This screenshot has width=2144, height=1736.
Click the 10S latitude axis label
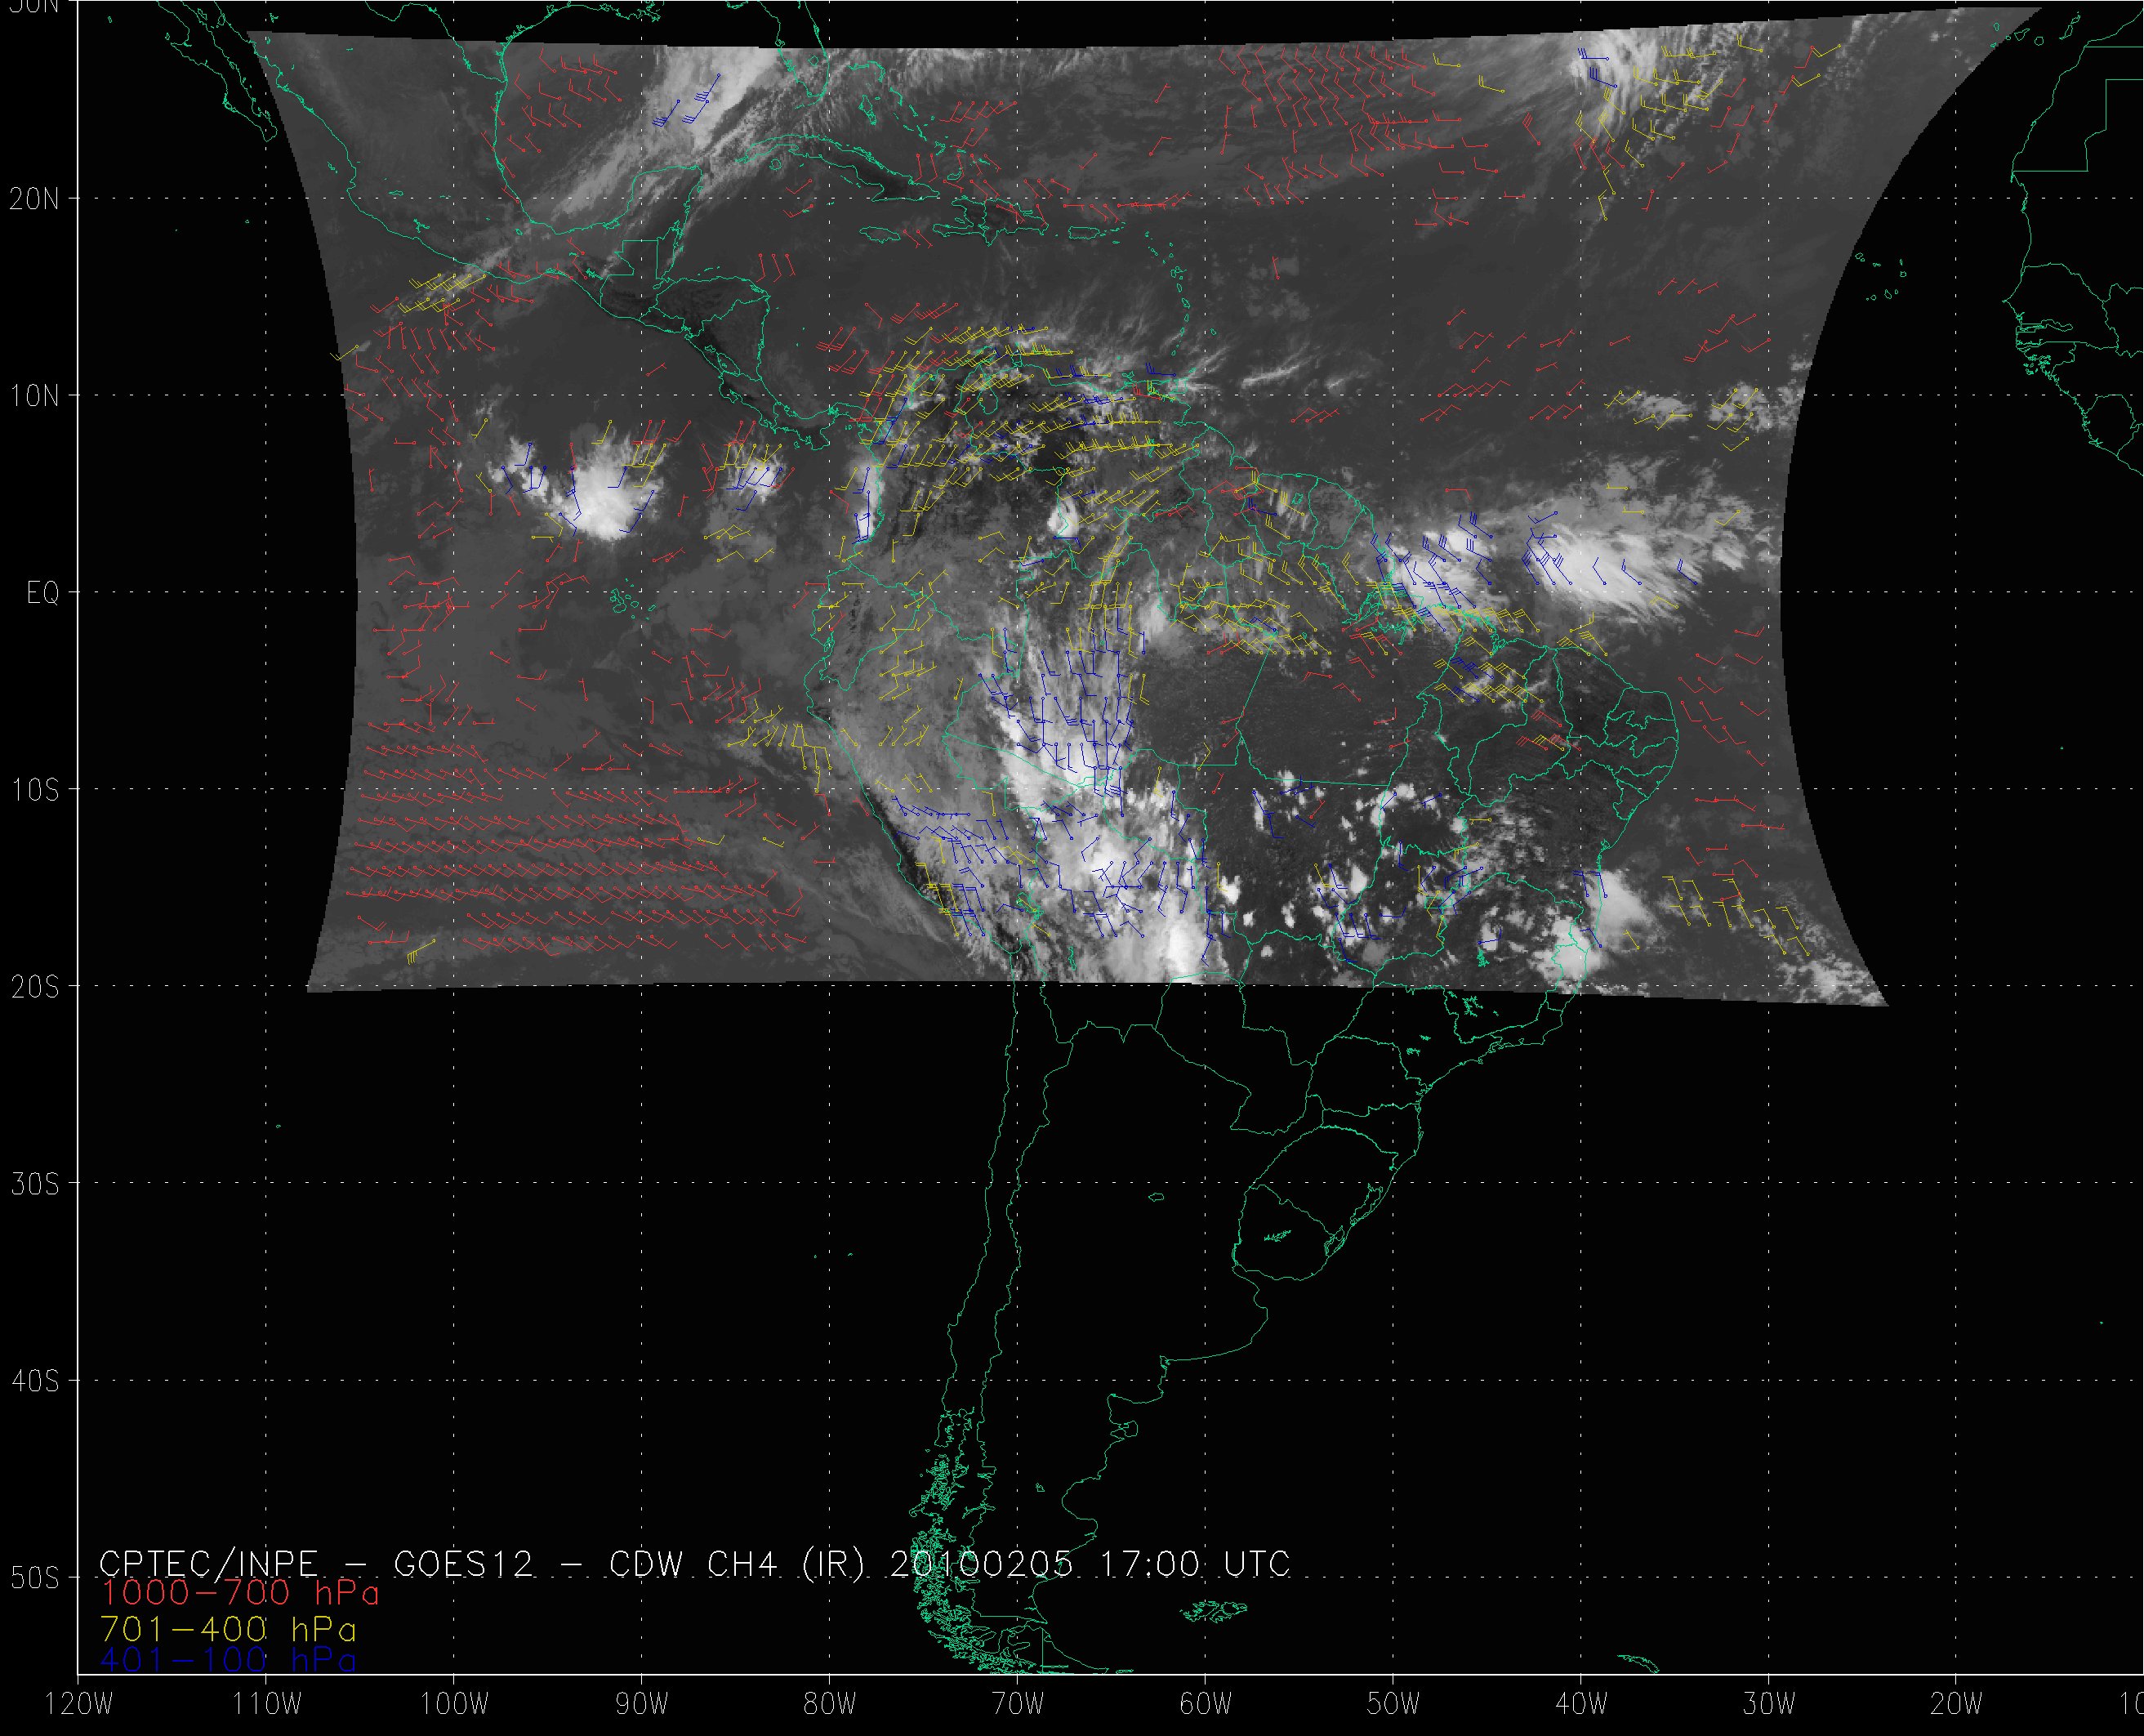34,790
